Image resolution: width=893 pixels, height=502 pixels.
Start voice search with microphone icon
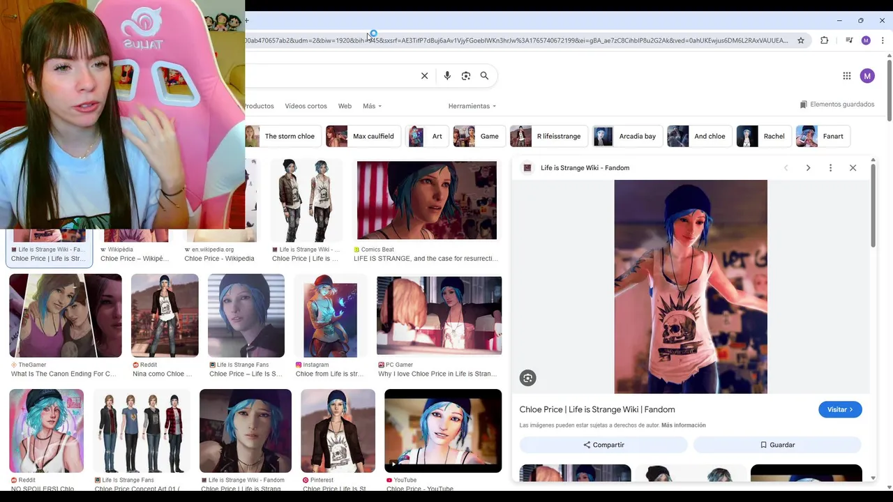click(x=447, y=76)
